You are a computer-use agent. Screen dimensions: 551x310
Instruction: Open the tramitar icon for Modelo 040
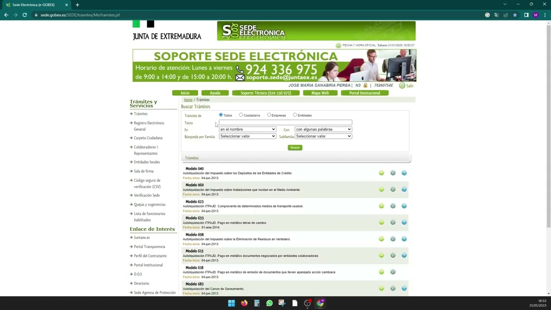381,173
